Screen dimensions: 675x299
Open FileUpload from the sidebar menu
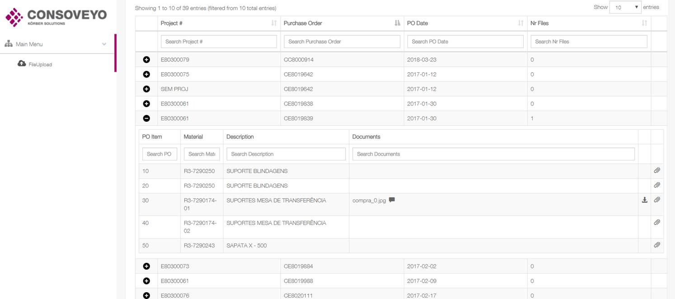click(x=40, y=64)
